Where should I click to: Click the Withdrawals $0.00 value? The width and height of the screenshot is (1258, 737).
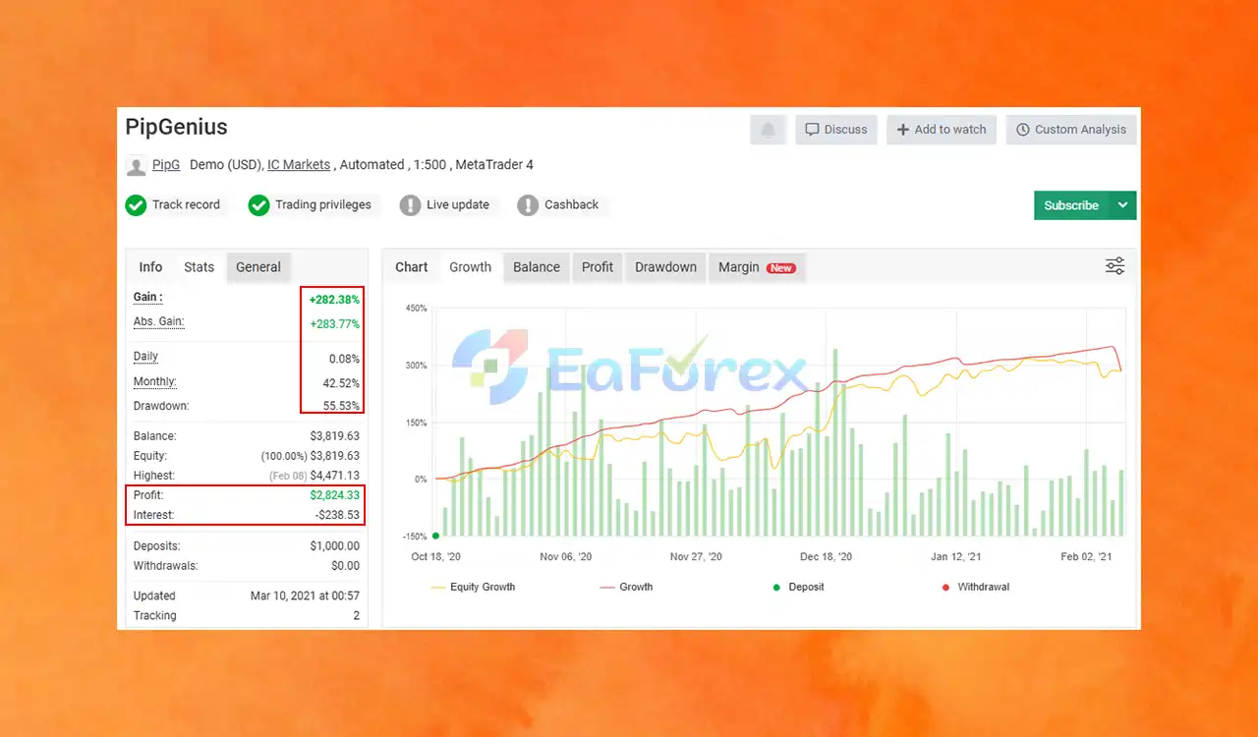[345, 566]
